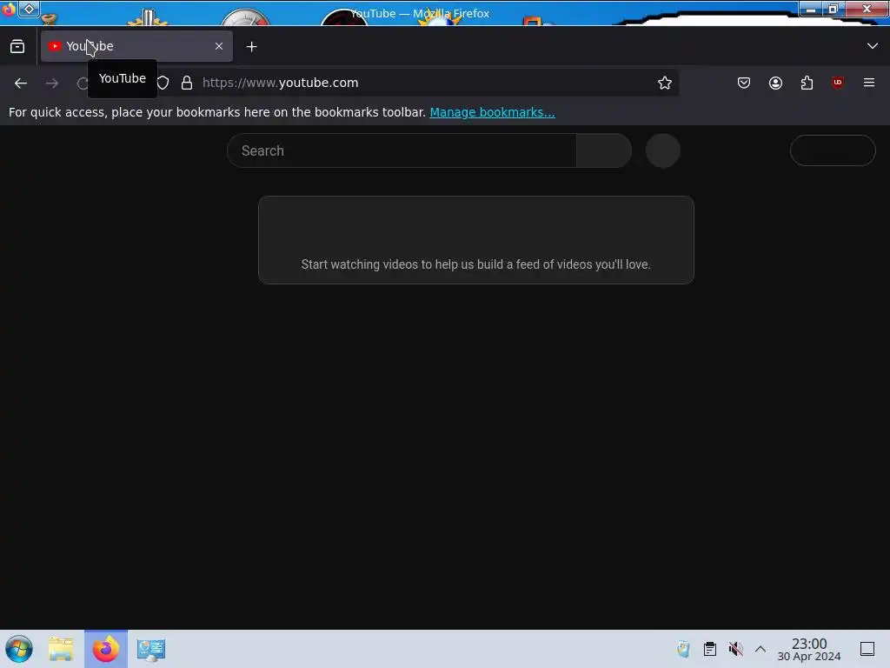Select the sign-in pill button at top right
The image size is (890, 668).
[833, 150]
